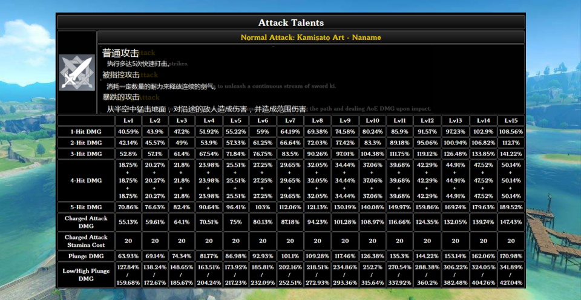Select the 112.7% cell in 2-Hit DMG
Image resolution: width=581 pixels, height=300 pixels.
click(511, 143)
